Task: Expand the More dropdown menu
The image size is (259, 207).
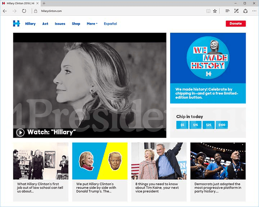Action: click(92, 24)
